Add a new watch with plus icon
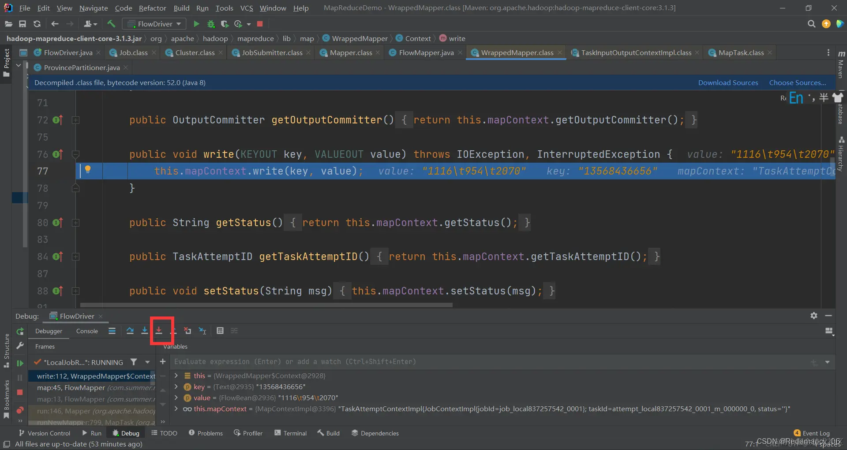847x450 pixels. (x=163, y=361)
